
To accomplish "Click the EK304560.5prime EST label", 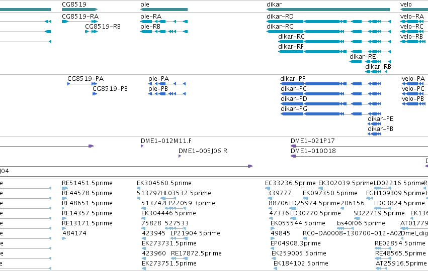I will pos(164,183).
